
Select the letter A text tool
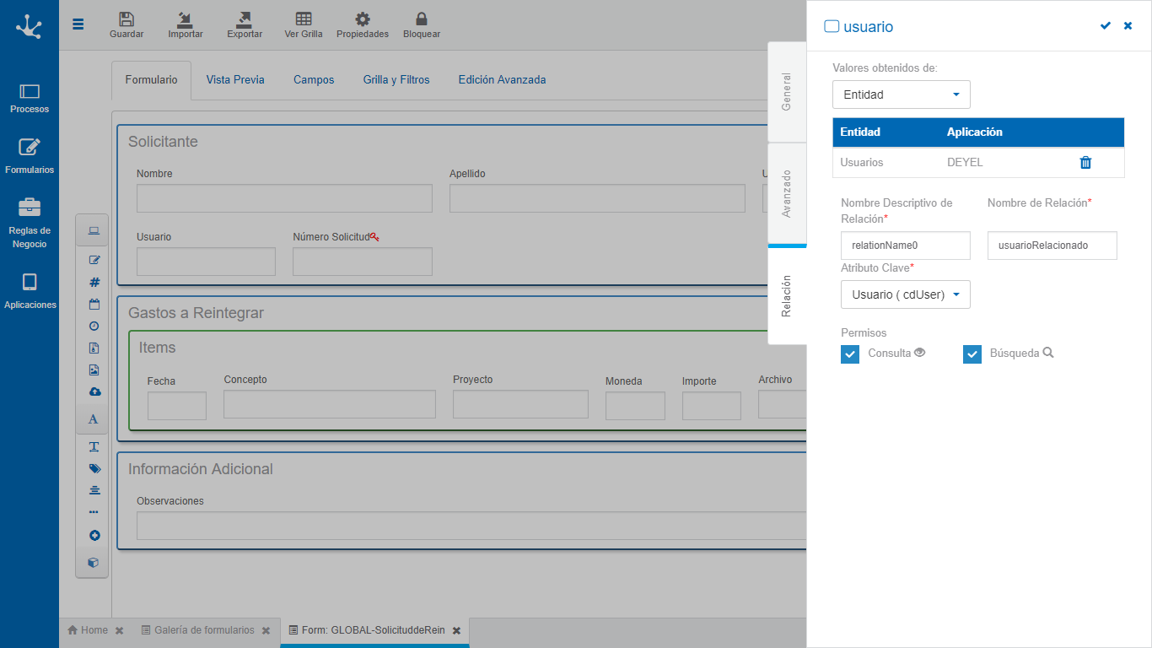pos(94,419)
